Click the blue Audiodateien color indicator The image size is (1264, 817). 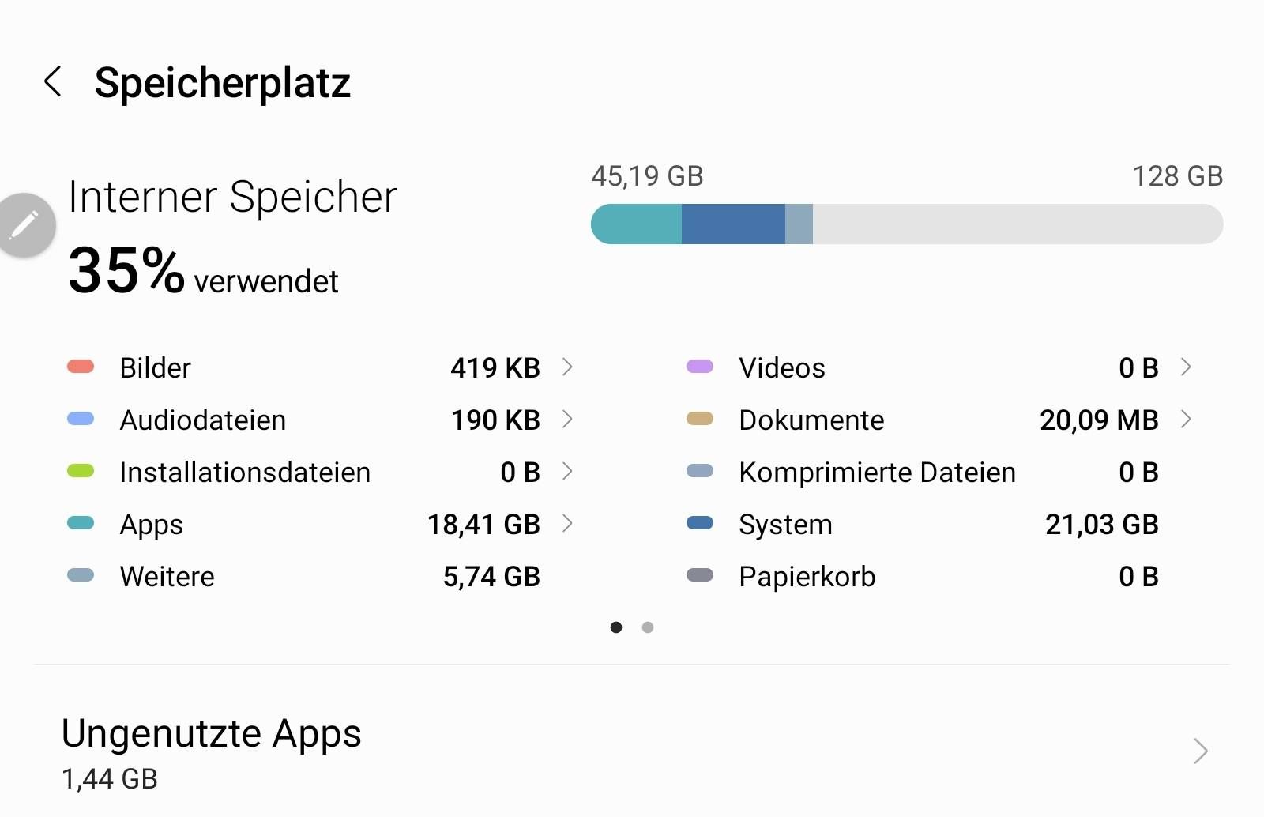81,419
